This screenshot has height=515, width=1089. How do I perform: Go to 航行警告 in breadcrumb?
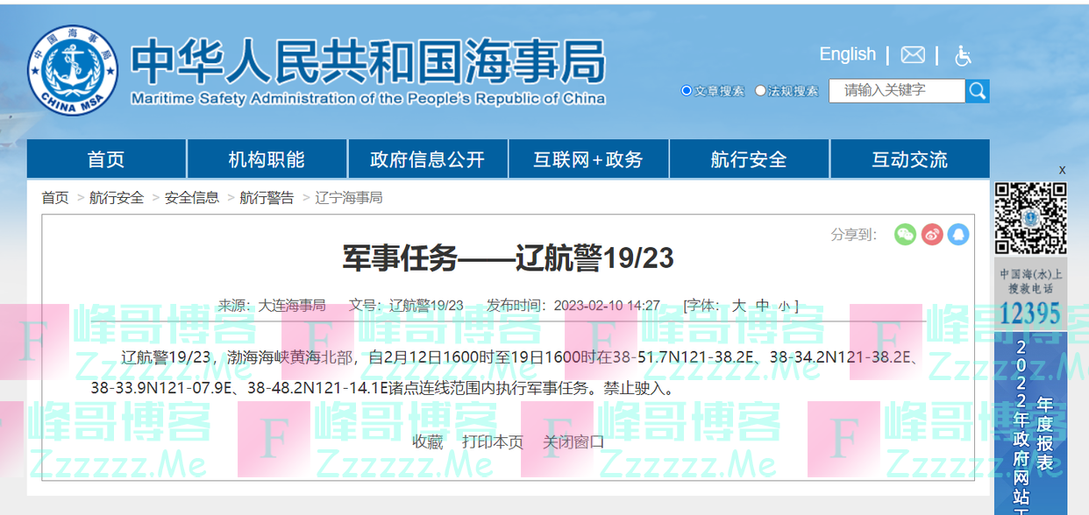[x=267, y=198]
